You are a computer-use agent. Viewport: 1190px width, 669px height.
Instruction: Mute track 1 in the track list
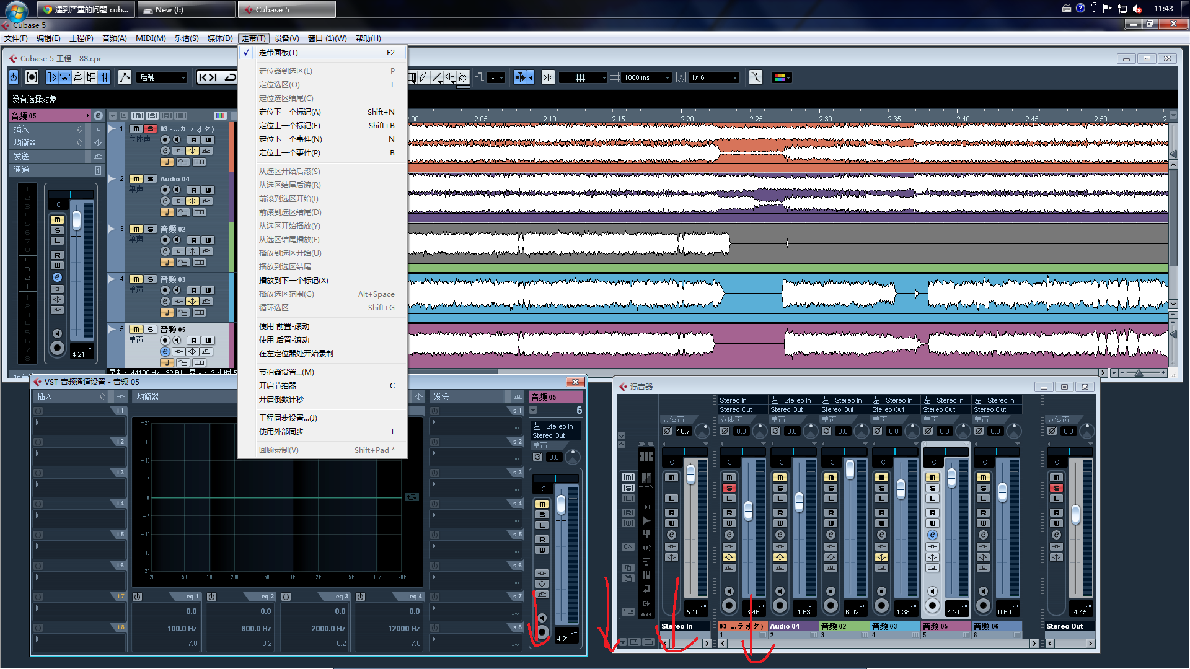click(x=136, y=129)
